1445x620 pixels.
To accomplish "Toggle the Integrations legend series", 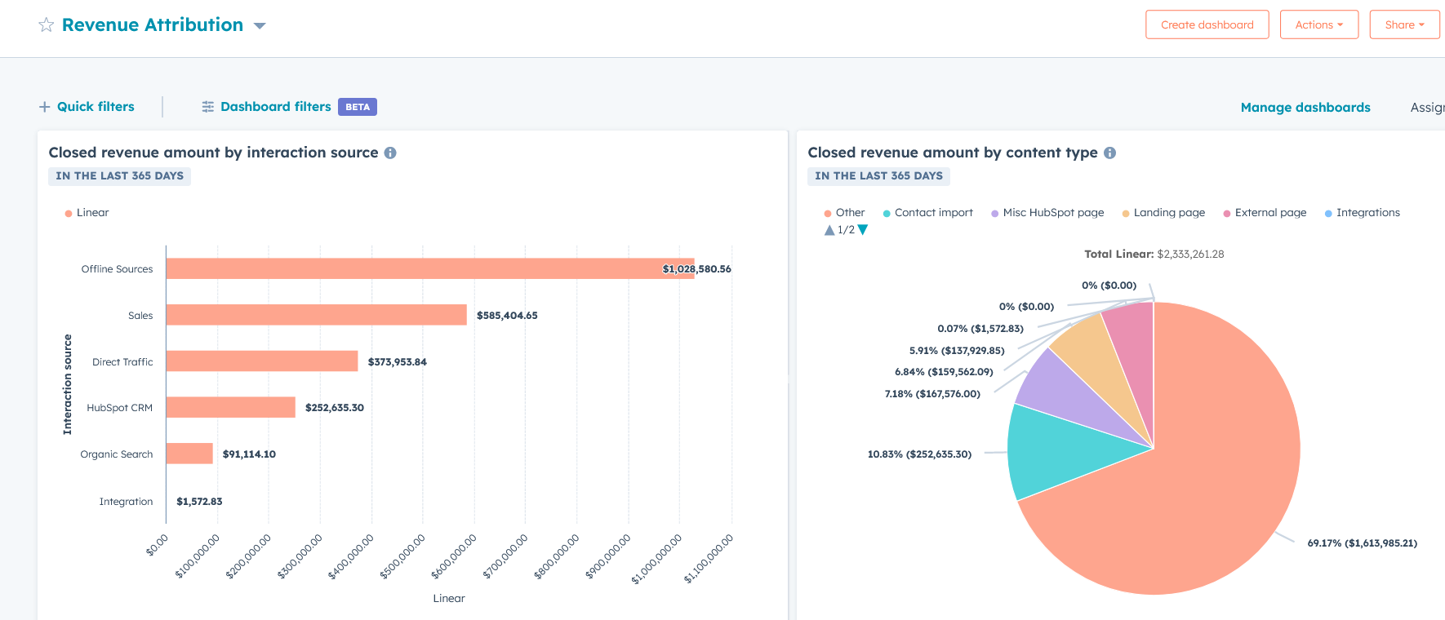I will [x=1363, y=213].
